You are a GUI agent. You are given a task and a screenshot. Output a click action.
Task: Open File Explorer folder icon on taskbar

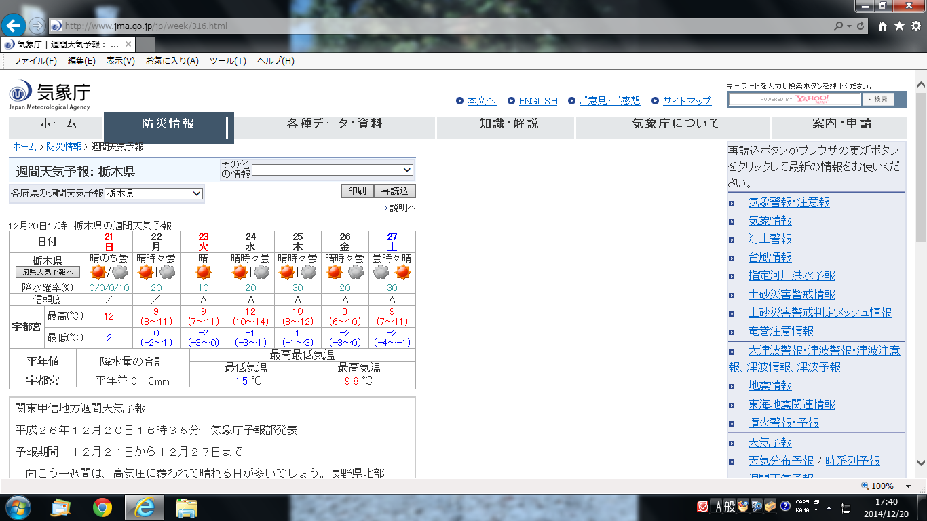point(186,507)
